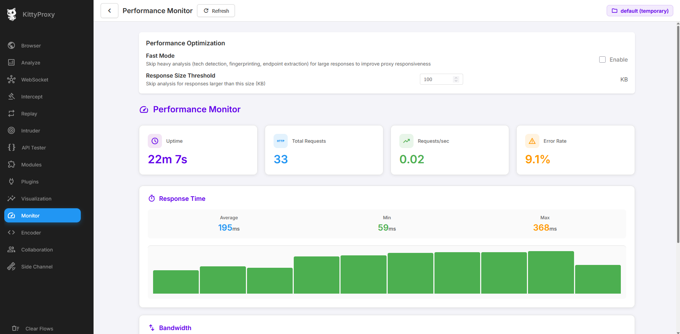Open the Encoder menu item
The image size is (680, 334).
tap(31, 233)
